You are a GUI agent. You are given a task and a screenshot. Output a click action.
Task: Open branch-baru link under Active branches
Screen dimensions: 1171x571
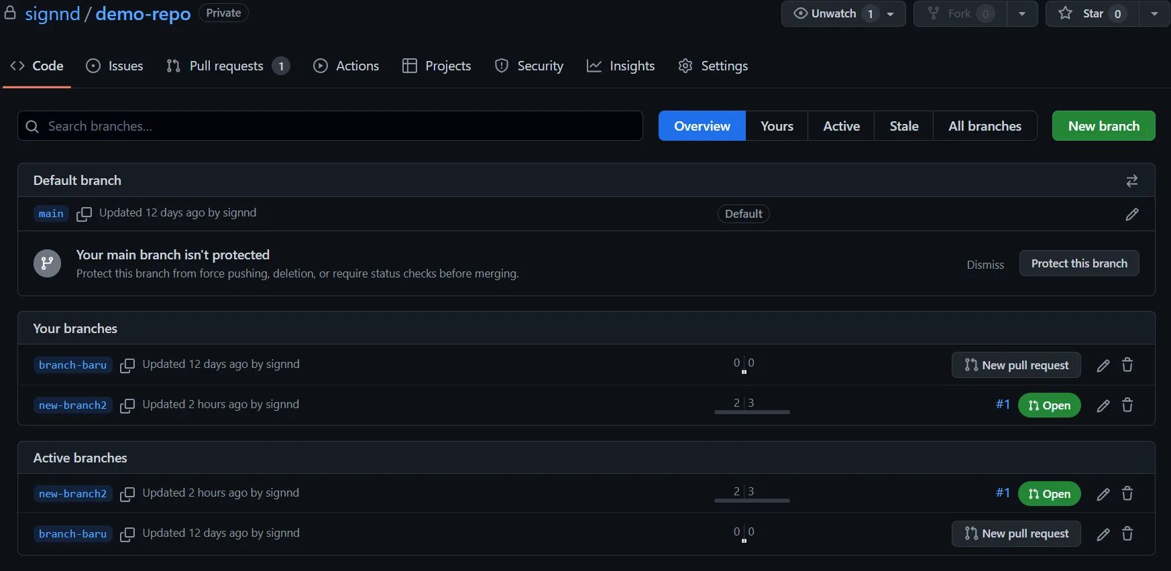pos(72,534)
